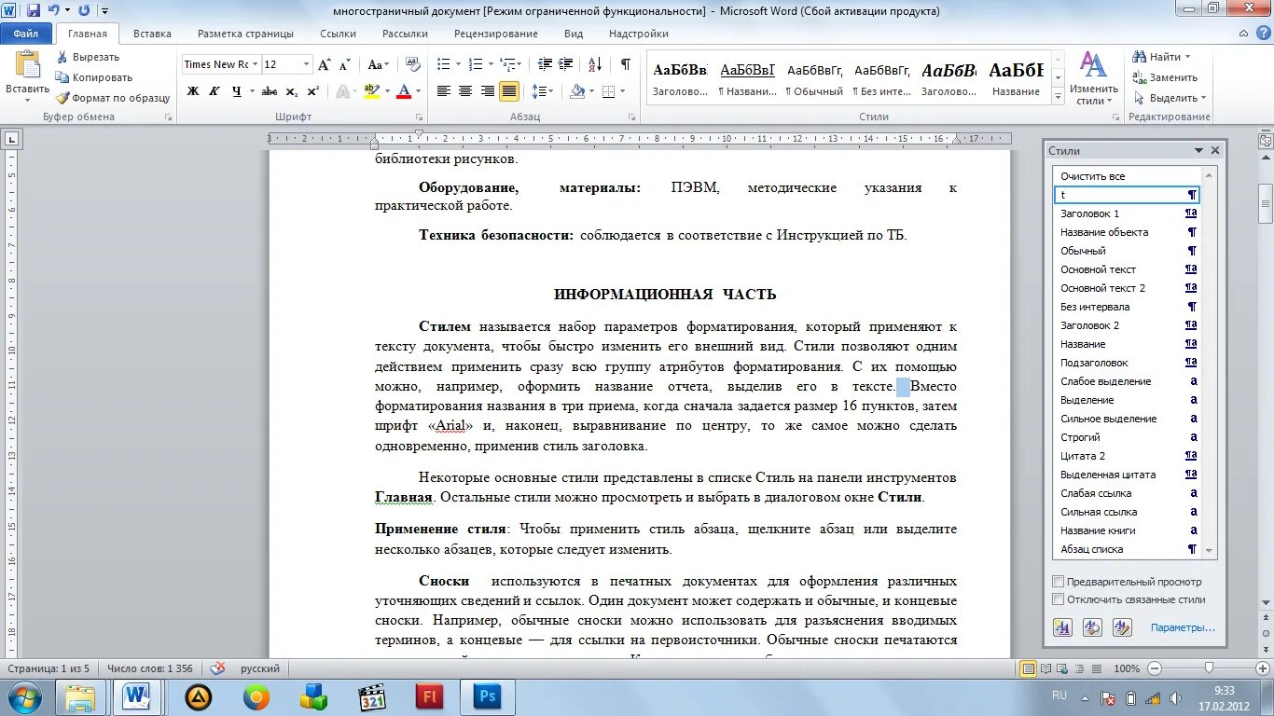Expand the Выделить dropdown

pos(1170,98)
